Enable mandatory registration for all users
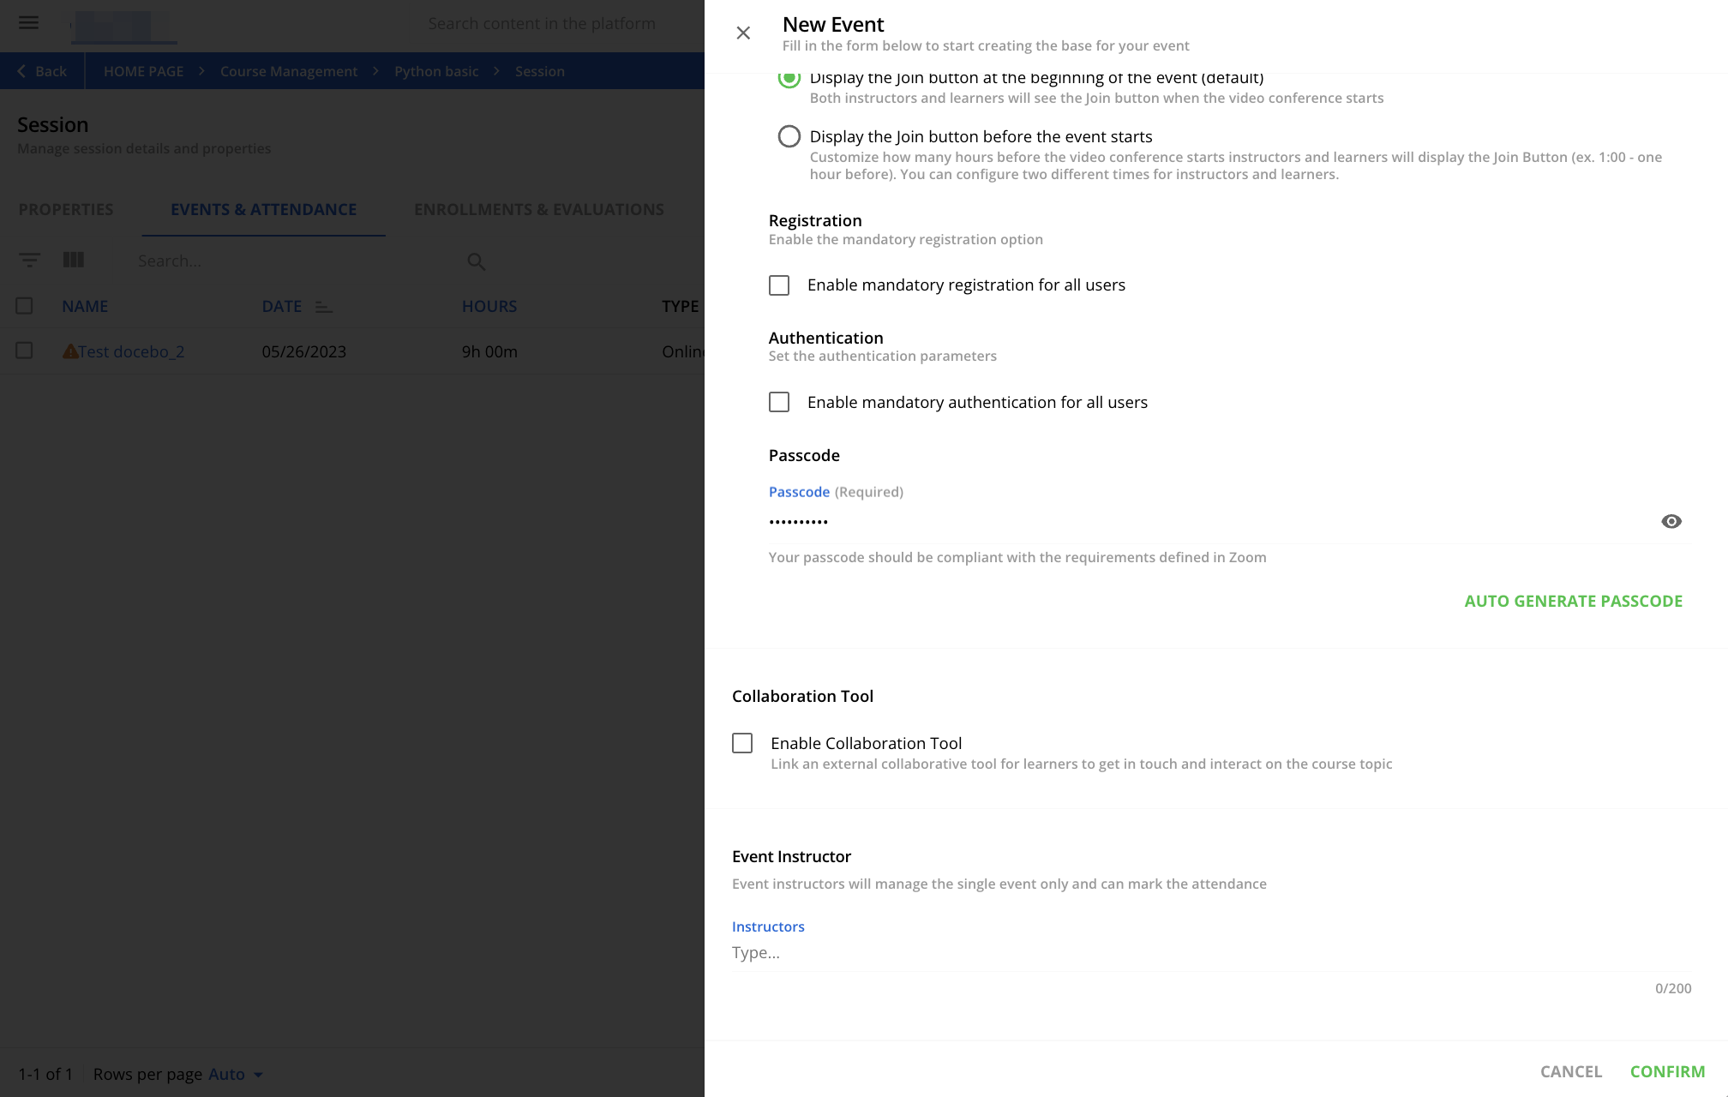This screenshot has width=1728, height=1097. [x=778, y=285]
